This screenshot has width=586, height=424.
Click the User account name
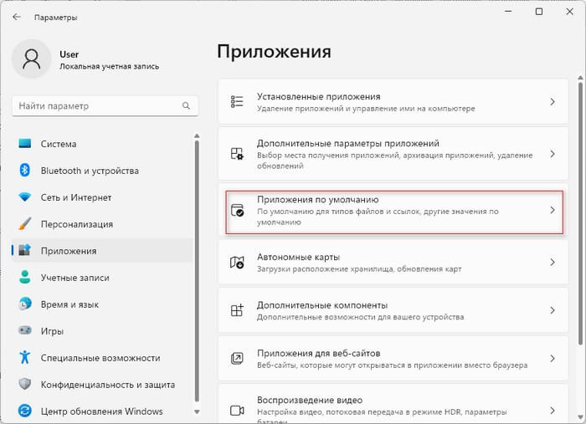pos(69,54)
